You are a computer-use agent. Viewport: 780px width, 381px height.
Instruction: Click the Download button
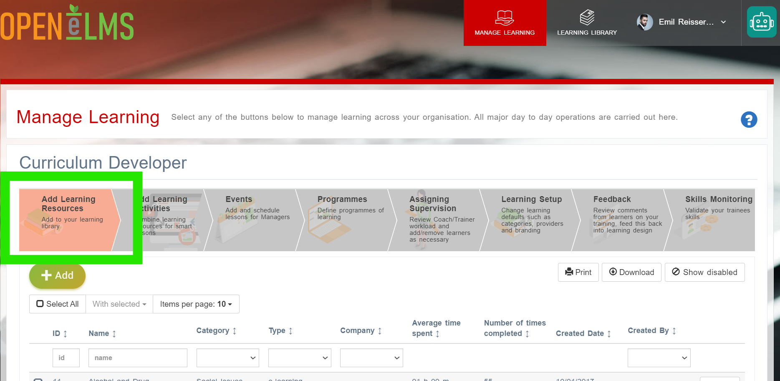pyautogui.click(x=631, y=272)
